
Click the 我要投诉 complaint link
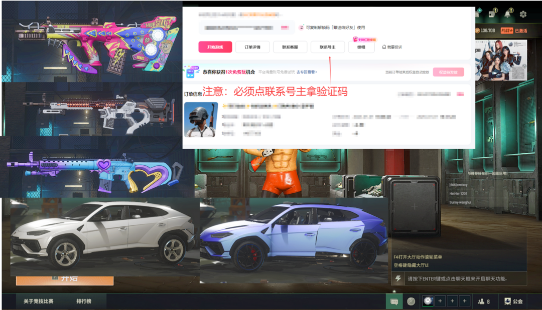(392, 47)
